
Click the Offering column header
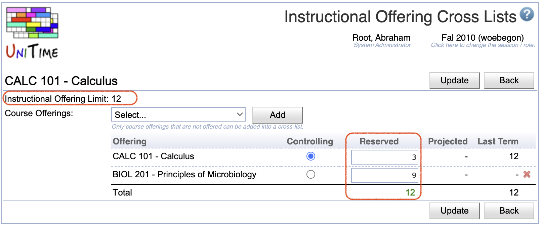tap(129, 141)
